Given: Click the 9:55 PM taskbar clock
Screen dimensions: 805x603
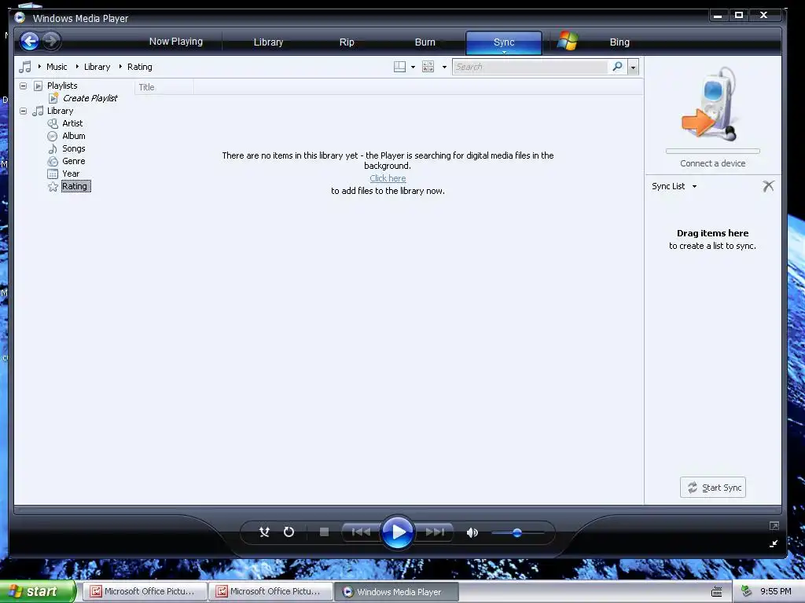Looking at the screenshot, I should 775,592.
